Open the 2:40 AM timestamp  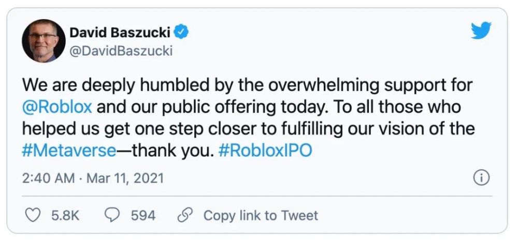45,179
